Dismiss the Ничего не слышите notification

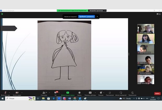(x=97, y=16)
